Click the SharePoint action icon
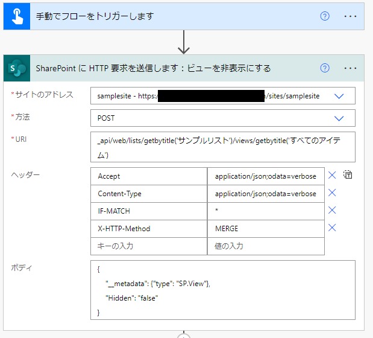 [17, 68]
